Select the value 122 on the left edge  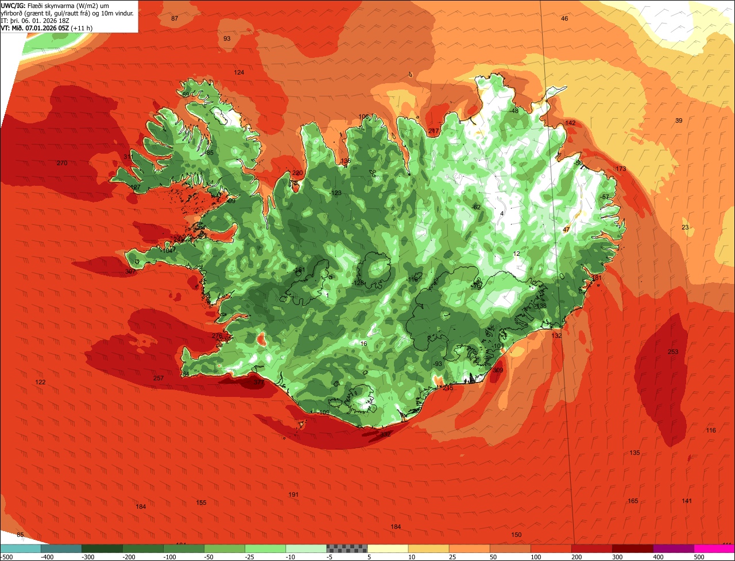40,383
